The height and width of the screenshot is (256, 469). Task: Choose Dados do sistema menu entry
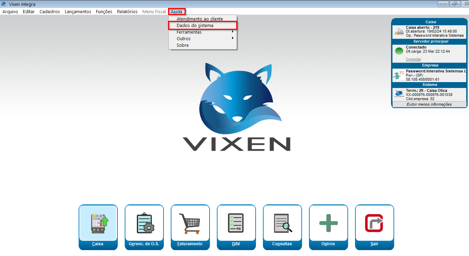pyautogui.click(x=203, y=25)
